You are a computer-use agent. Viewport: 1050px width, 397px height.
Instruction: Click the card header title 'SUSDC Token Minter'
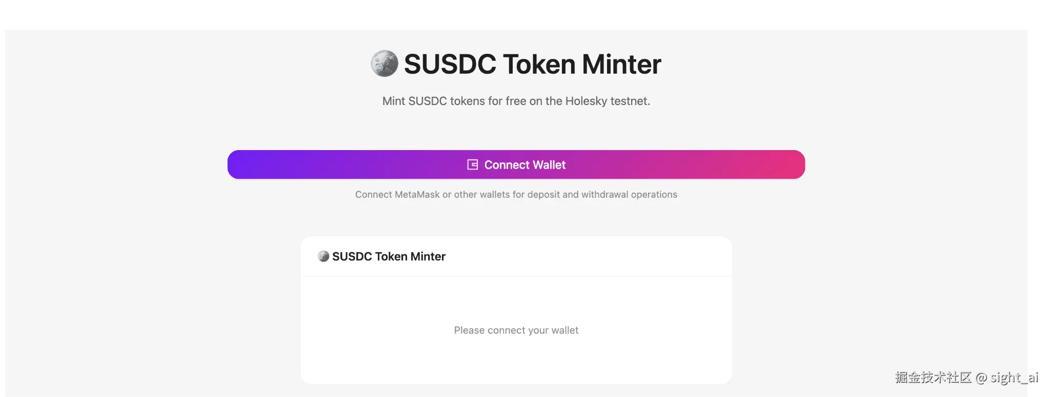(x=389, y=256)
